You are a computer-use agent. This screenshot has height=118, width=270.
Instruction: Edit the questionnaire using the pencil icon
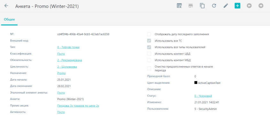(226, 6)
